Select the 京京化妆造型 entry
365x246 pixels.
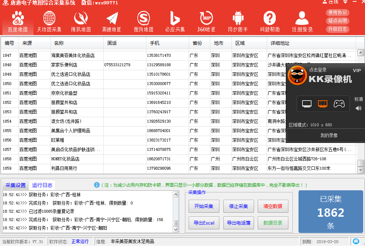64,93
